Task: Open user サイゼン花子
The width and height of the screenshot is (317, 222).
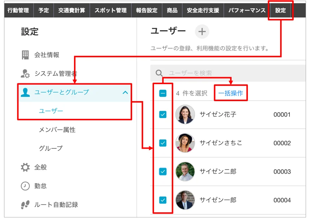Action: [218, 115]
